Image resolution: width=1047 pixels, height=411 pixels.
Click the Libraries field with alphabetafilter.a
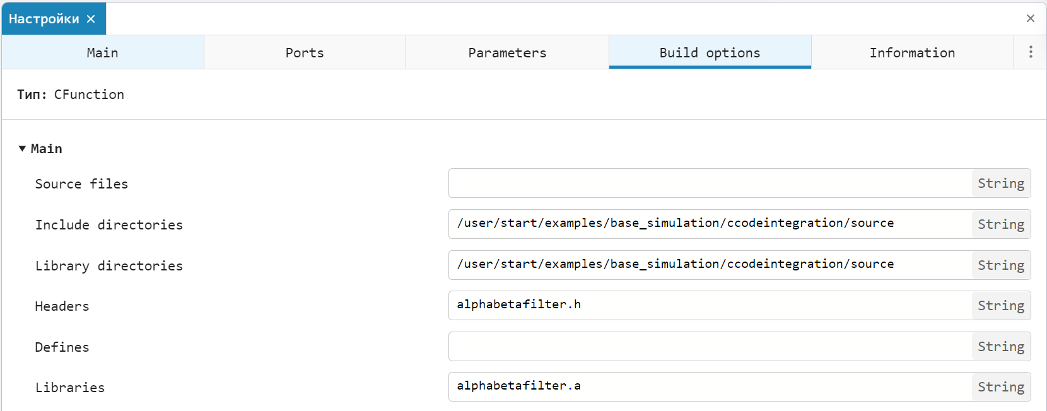click(x=710, y=386)
